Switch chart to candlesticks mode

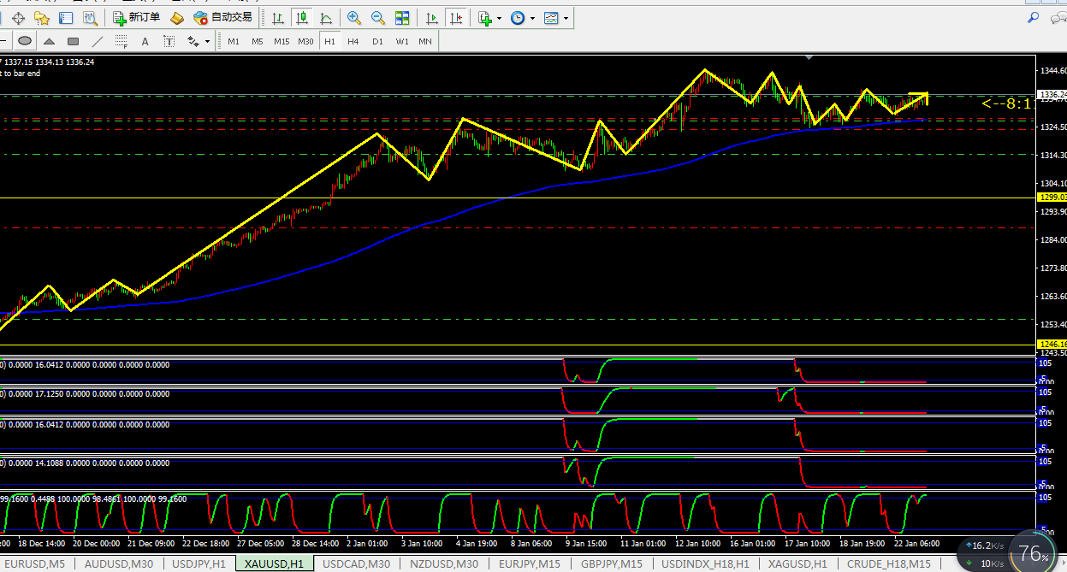[x=301, y=18]
